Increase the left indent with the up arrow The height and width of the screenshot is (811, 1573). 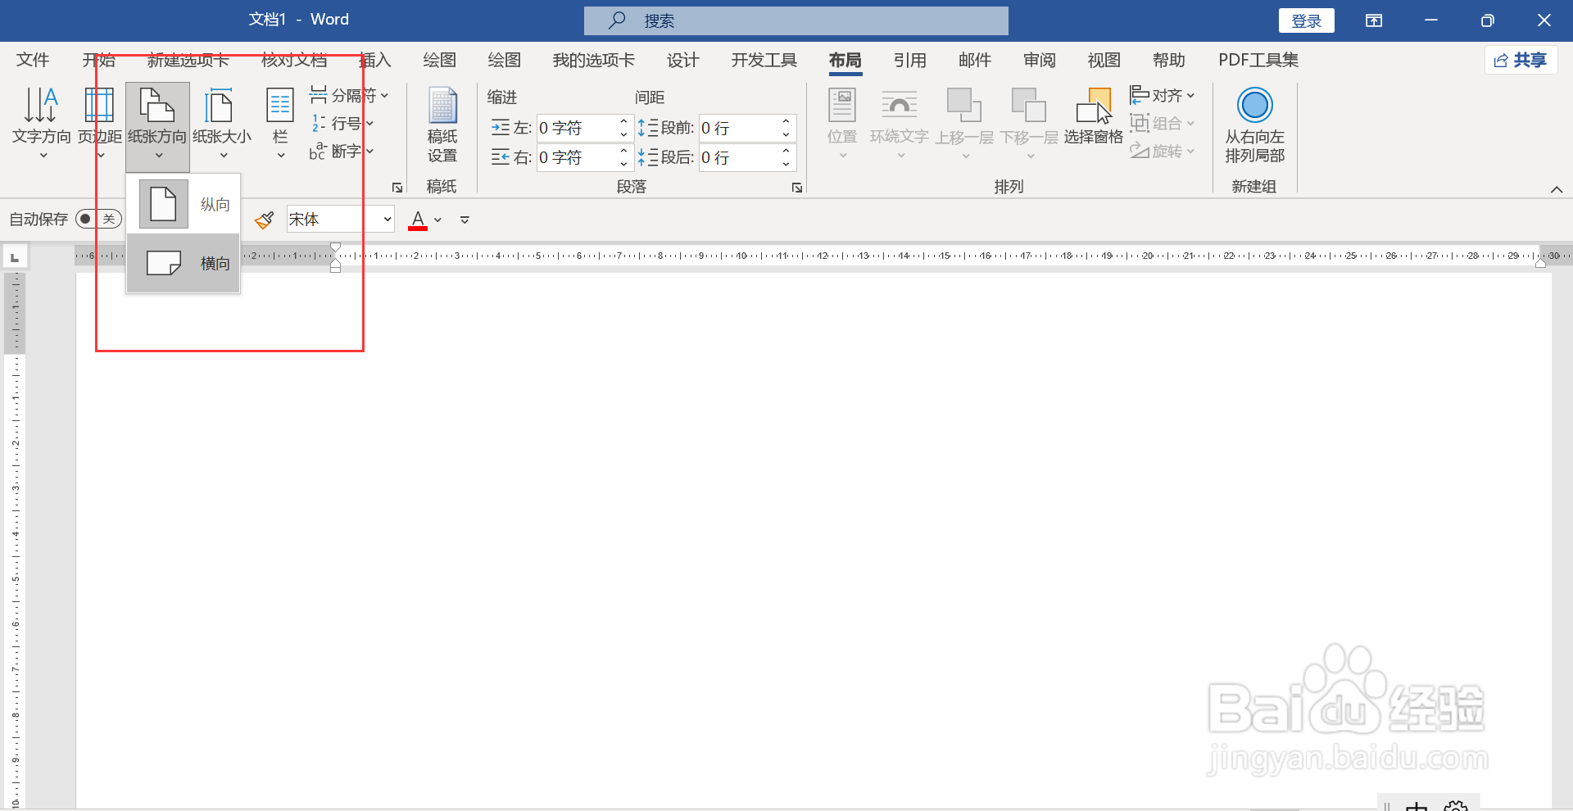coord(623,121)
